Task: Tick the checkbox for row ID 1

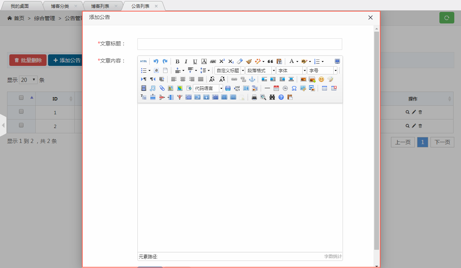Action: [x=21, y=111]
